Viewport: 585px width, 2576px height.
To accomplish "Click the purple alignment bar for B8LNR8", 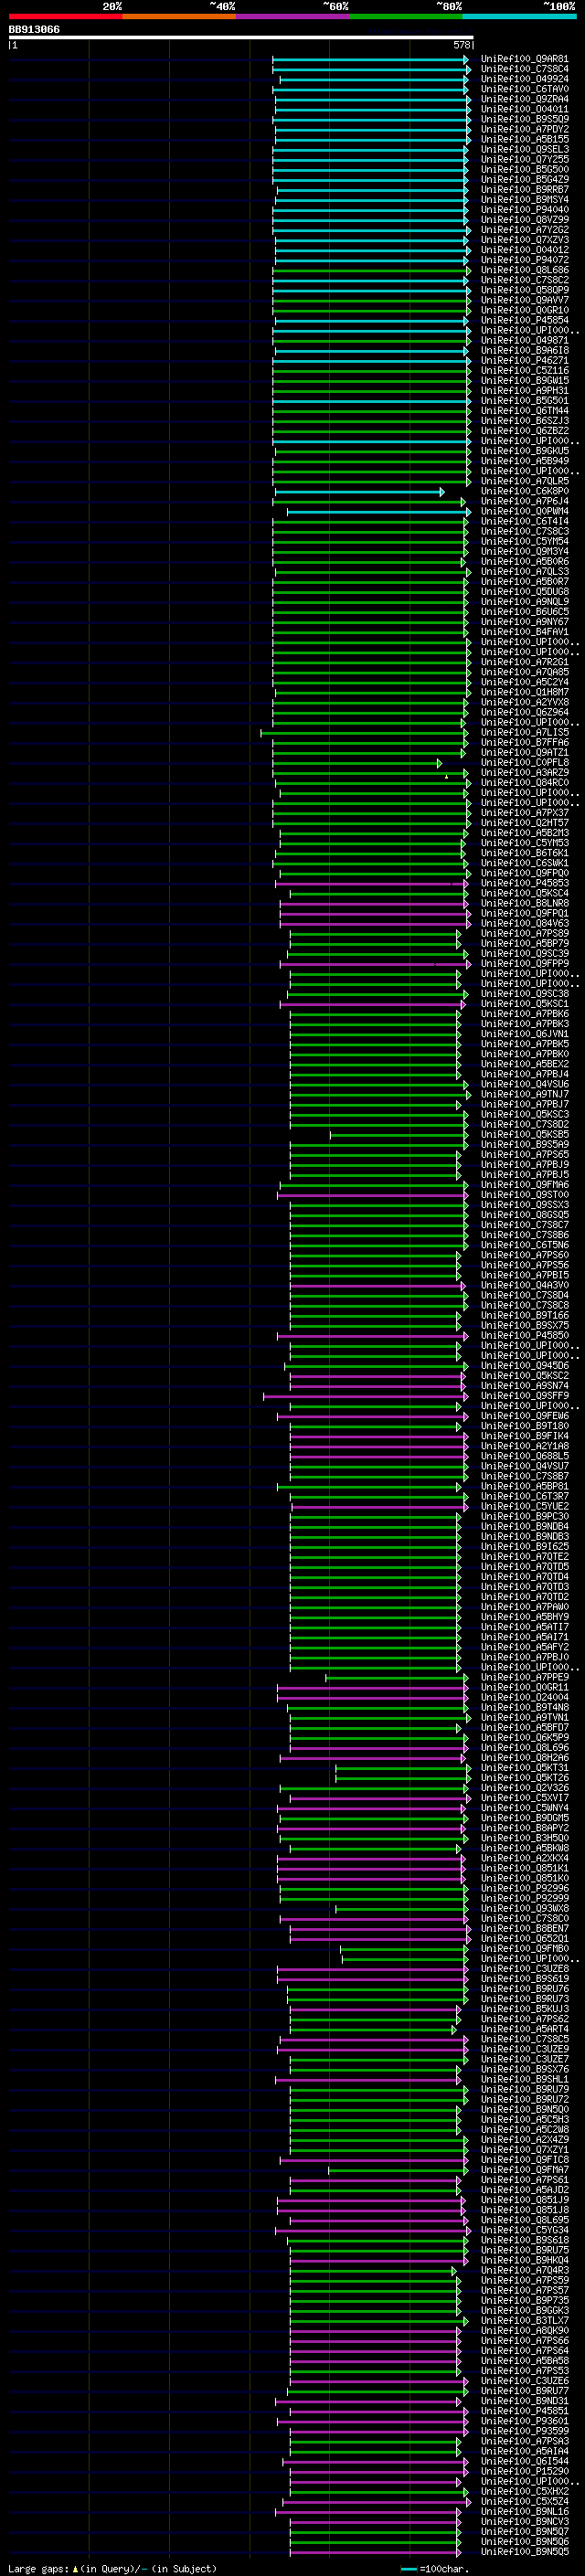I will pyautogui.click(x=374, y=904).
